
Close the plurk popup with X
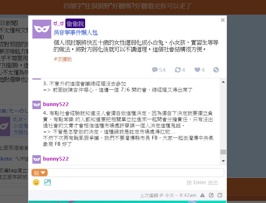(x=223, y=20)
